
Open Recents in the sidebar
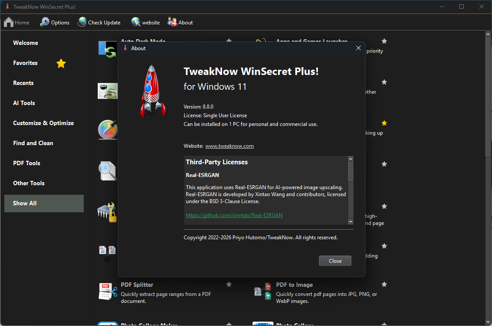pos(44,83)
